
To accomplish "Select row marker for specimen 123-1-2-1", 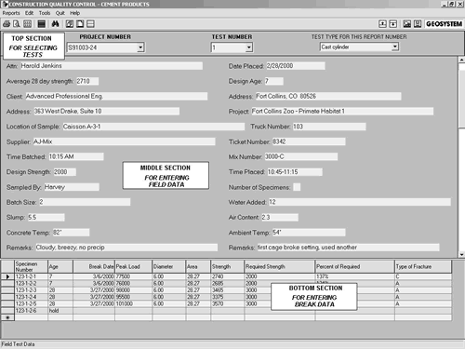I will [x=7, y=276].
